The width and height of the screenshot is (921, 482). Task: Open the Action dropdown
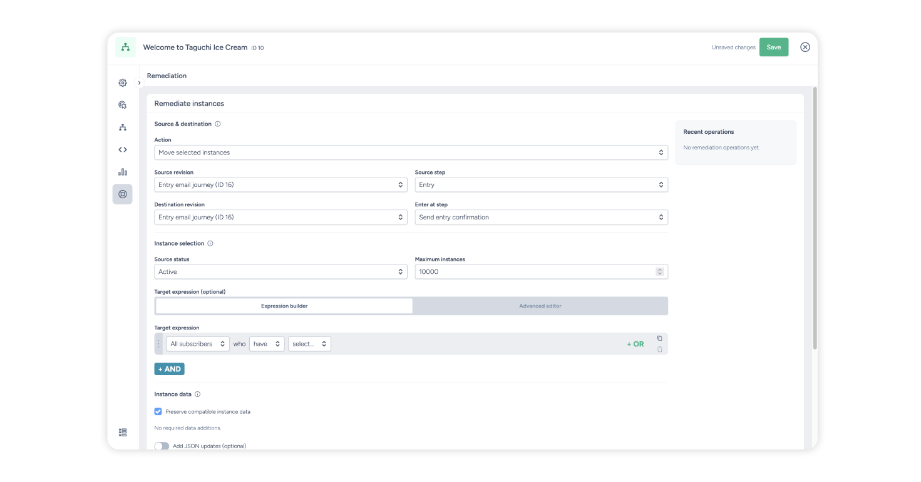pos(411,153)
